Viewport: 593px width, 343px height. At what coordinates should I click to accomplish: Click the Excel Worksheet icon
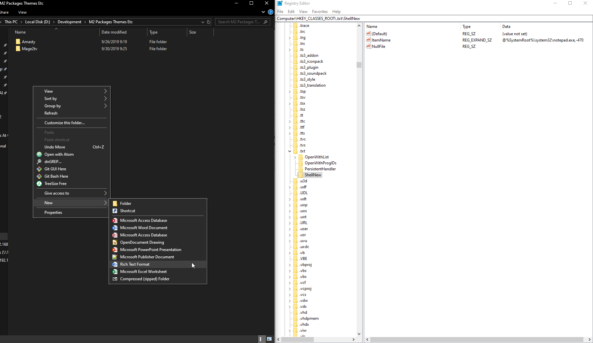pos(115,272)
